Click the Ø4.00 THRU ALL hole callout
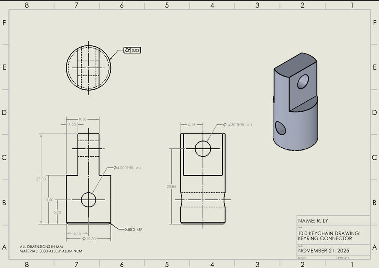This screenshot has width=379, height=268. click(128, 168)
